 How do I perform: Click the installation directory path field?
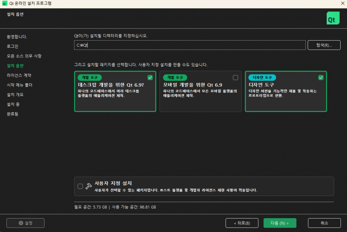(190, 45)
